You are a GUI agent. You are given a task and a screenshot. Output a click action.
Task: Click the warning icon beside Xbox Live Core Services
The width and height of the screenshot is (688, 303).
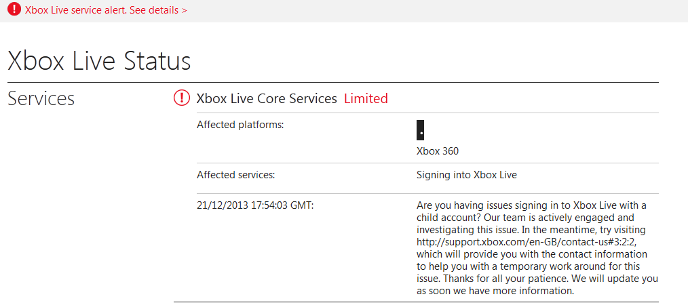(182, 98)
